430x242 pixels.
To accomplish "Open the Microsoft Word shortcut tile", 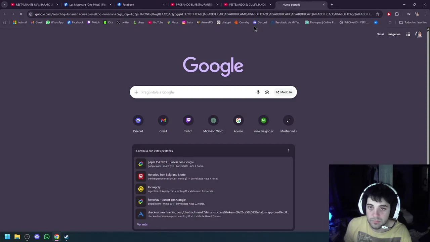I will click(x=213, y=124).
